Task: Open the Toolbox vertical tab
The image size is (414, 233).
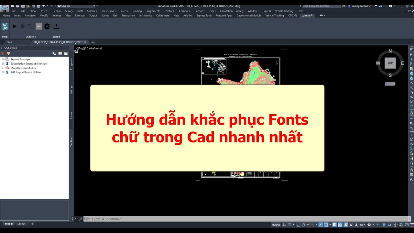Action: tap(71, 142)
